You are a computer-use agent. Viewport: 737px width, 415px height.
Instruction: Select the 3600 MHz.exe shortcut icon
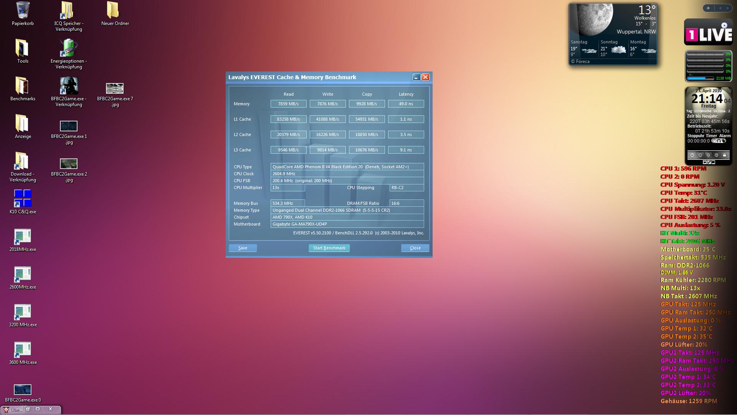pyautogui.click(x=23, y=349)
